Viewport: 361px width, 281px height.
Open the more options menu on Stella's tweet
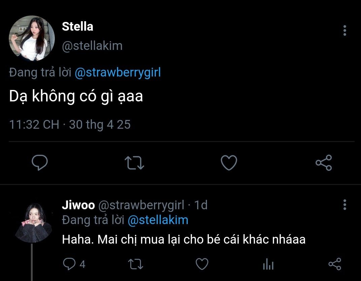345,31
